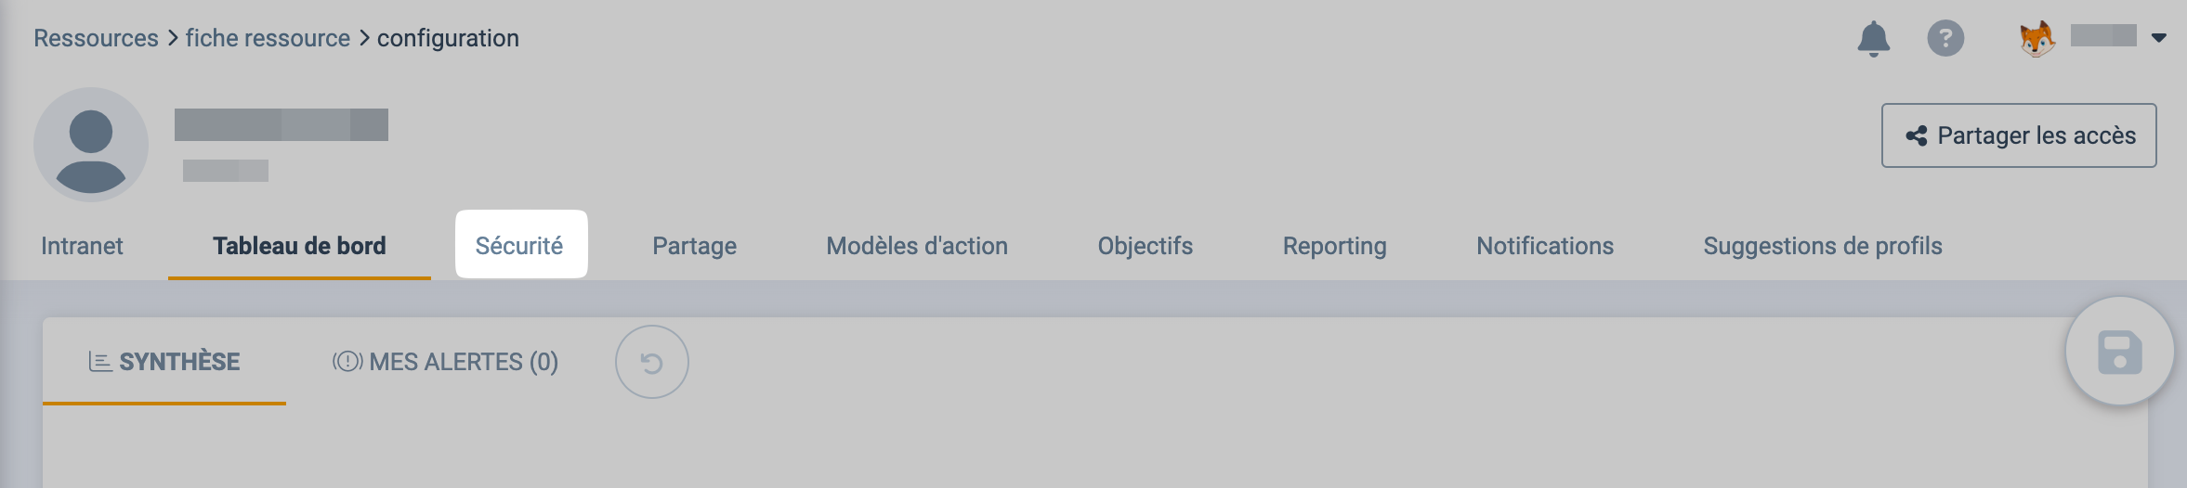Viewport: 2187px width, 488px height.
Task: Select the Objectifs tab
Action: 1145,246
